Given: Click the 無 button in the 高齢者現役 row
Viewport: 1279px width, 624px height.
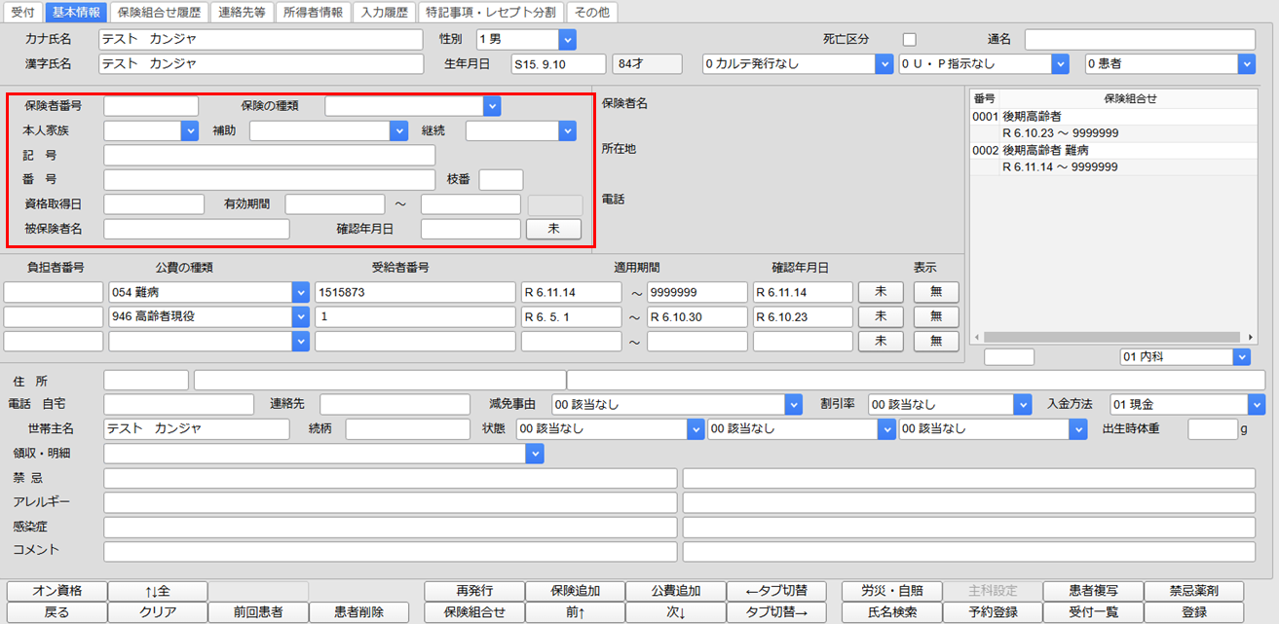Looking at the screenshot, I should click(936, 316).
